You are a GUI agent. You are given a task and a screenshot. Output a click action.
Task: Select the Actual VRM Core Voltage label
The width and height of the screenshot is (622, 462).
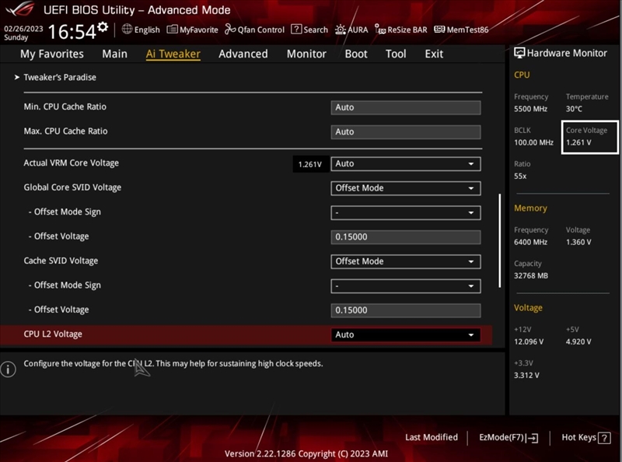[x=71, y=163]
